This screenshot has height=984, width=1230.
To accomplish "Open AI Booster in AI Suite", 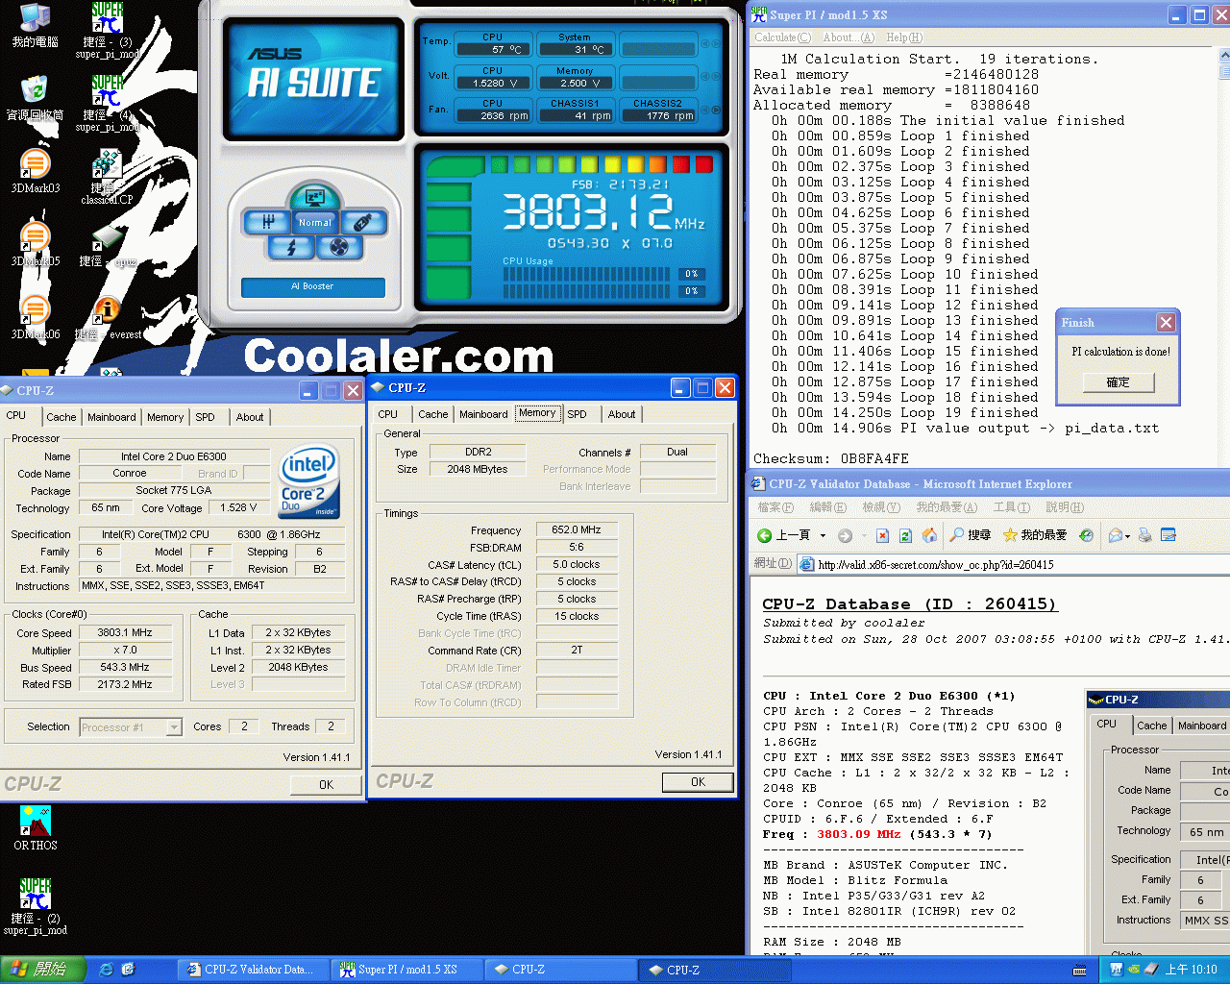I will pyautogui.click(x=312, y=286).
